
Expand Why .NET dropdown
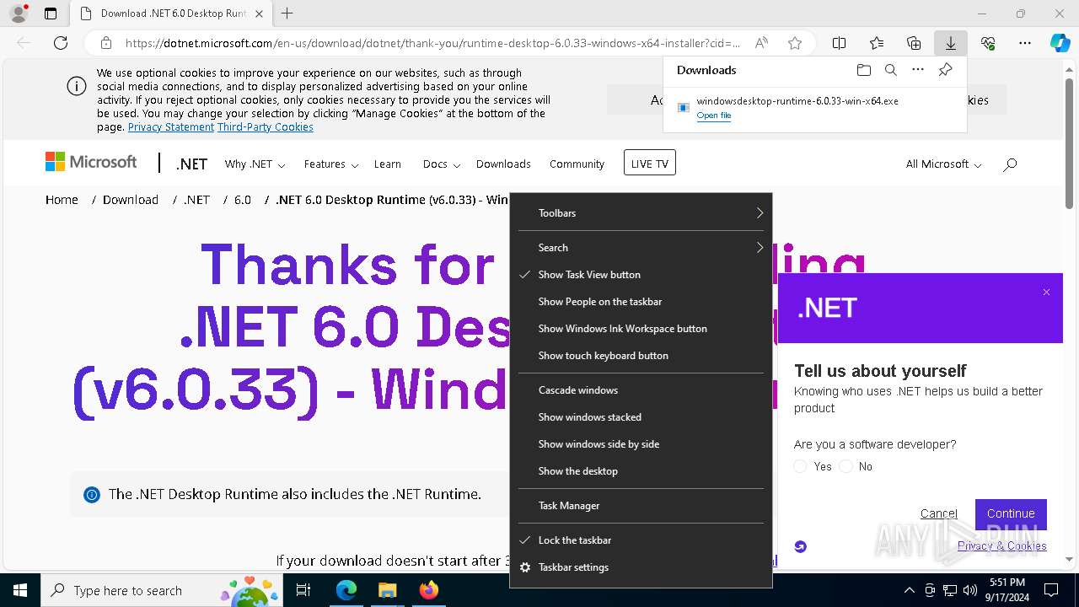tap(255, 164)
